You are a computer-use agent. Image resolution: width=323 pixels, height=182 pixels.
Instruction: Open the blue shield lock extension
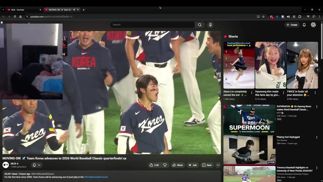point(283,17)
